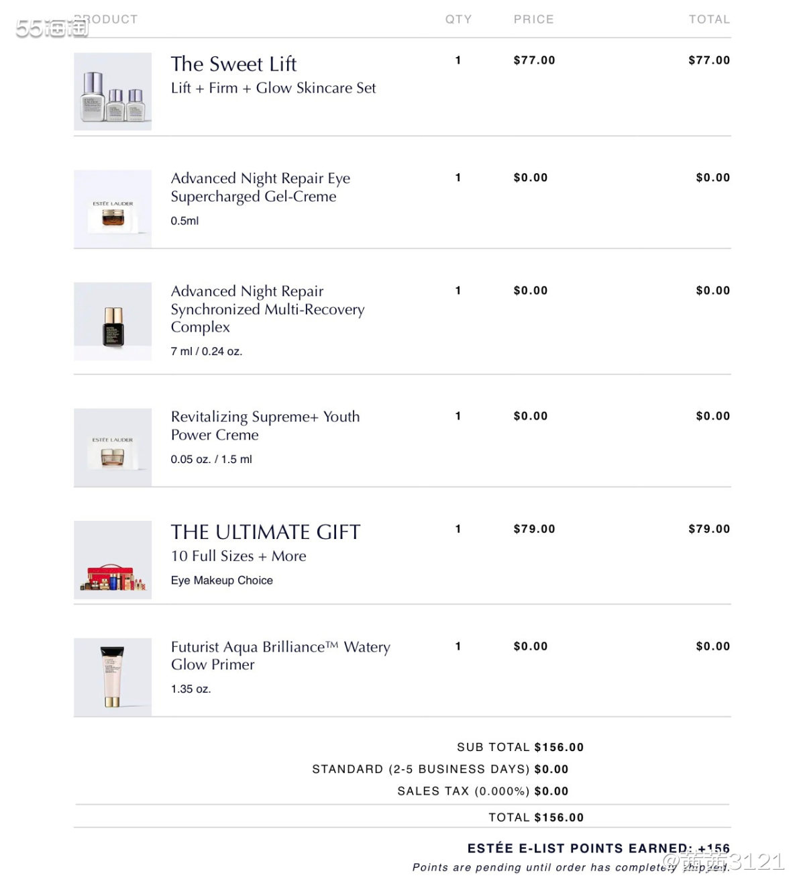This screenshot has width=805, height=896.
Task: Click Lift + Firm + Glow Skincare Set subtitle
Action: [x=273, y=88]
